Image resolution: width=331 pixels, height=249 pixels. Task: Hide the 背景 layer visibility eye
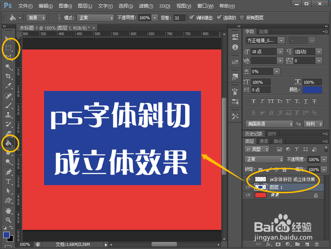[x=248, y=195]
